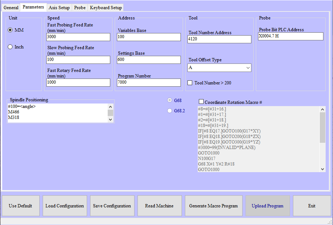
Task: Enable the Tool Number > 200 checkbox
Action: [190, 83]
